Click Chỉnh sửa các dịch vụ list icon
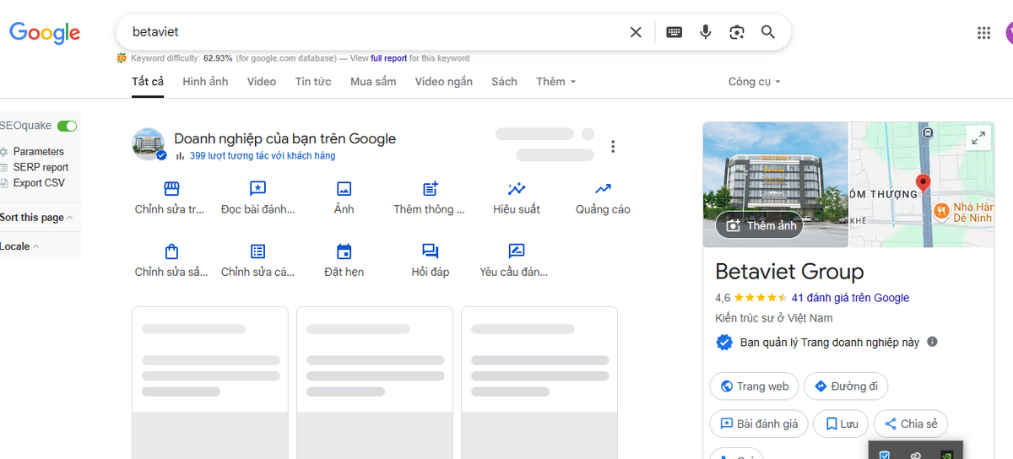The height and width of the screenshot is (459, 1013). tap(257, 251)
